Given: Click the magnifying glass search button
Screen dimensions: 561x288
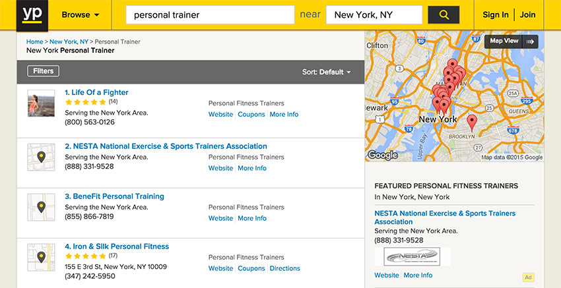Looking at the screenshot, I should click(444, 15).
